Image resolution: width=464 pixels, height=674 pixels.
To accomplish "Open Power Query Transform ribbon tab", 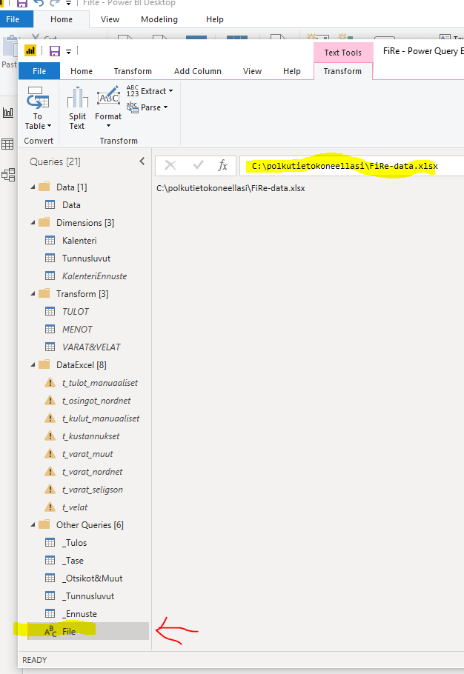I will click(x=133, y=71).
